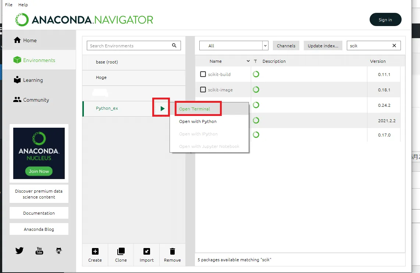Open the GitHub link icon
The image size is (420, 273).
click(x=59, y=251)
